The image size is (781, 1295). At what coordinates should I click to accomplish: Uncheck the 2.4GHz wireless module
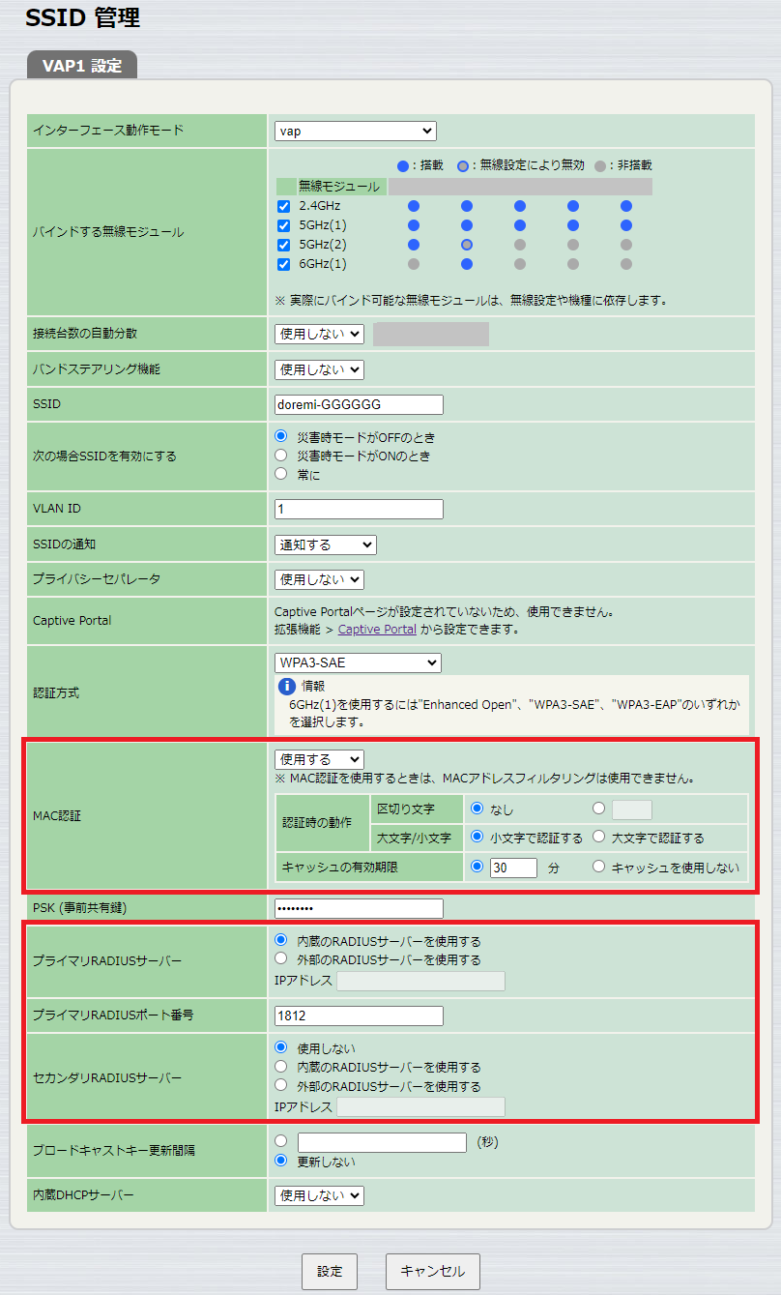(283, 205)
